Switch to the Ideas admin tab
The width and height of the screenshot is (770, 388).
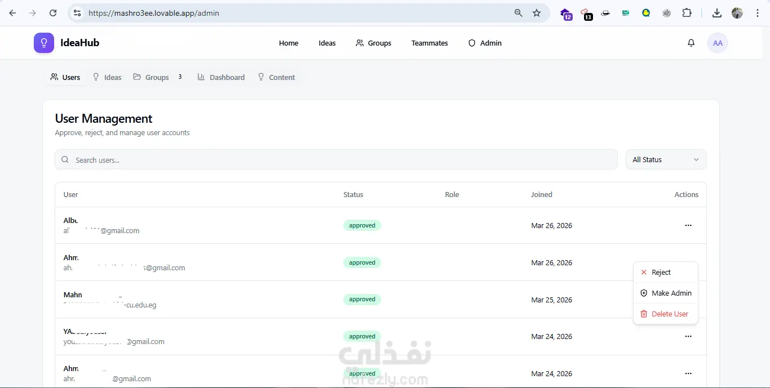point(107,77)
